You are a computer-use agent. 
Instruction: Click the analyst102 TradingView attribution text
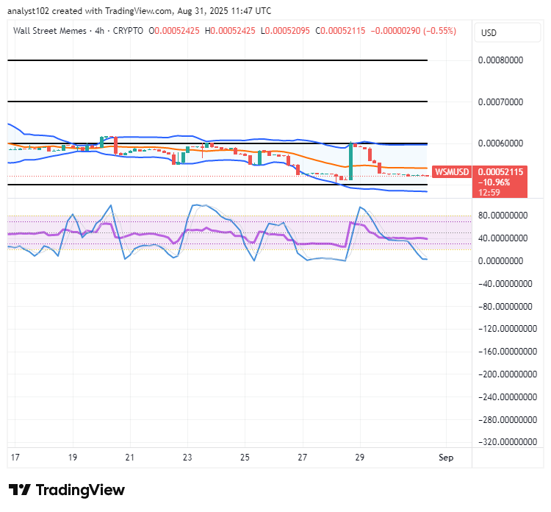pyautogui.click(x=140, y=11)
